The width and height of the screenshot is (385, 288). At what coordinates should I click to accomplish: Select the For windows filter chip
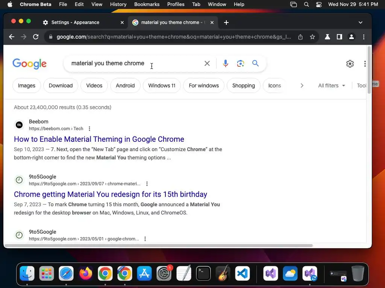coord(204,85)
